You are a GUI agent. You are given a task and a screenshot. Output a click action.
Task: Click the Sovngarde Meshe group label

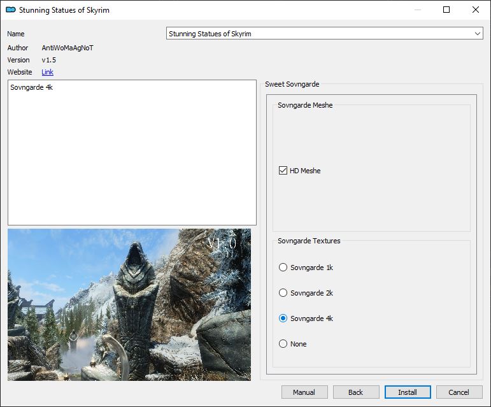click(305, 105)
